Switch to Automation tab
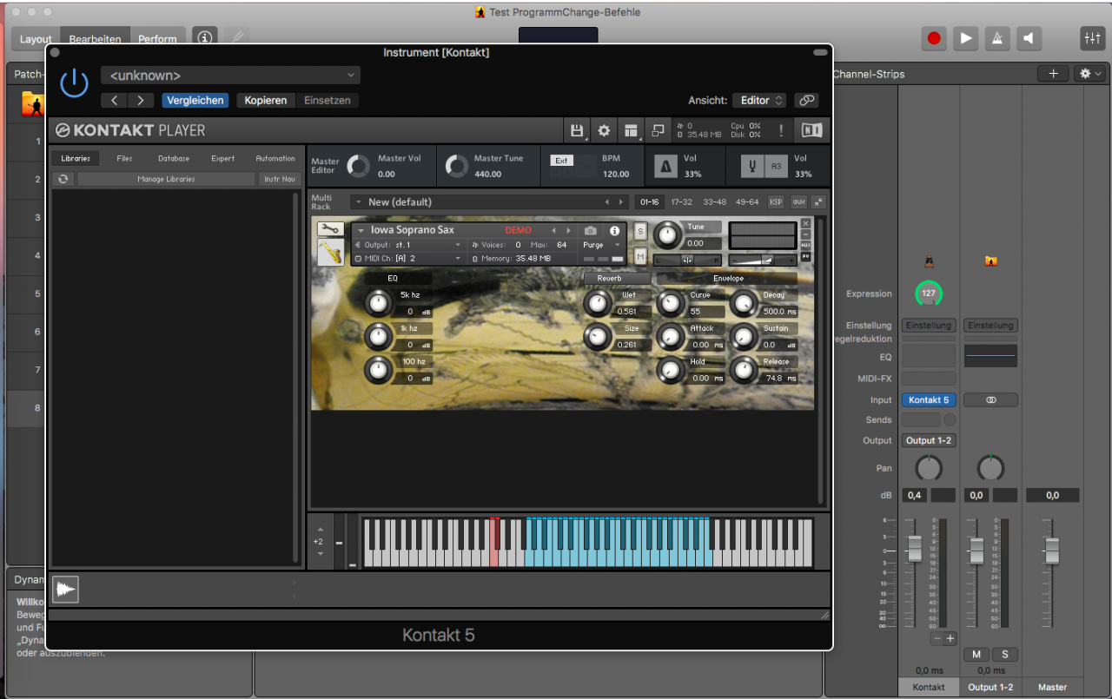 [x=275, y=159]
